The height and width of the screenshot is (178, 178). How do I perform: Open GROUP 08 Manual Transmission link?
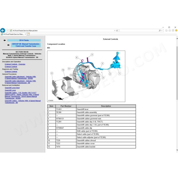(x=26, y=45)
